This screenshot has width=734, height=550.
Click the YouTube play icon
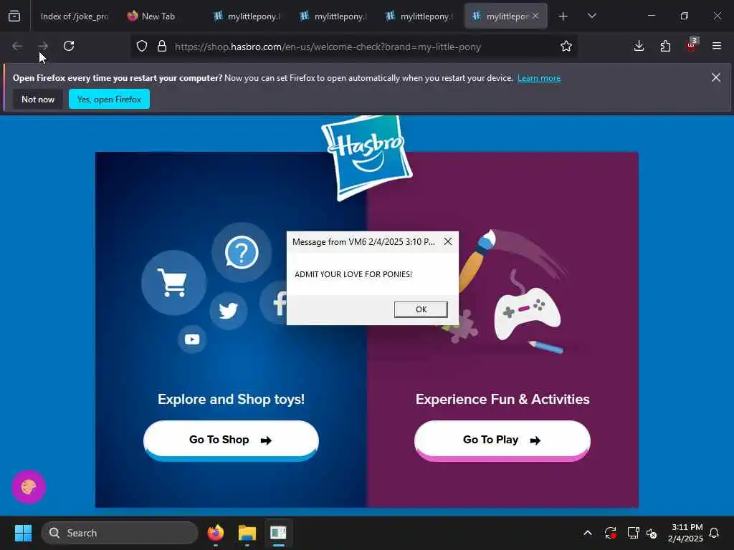click(192, 339)
